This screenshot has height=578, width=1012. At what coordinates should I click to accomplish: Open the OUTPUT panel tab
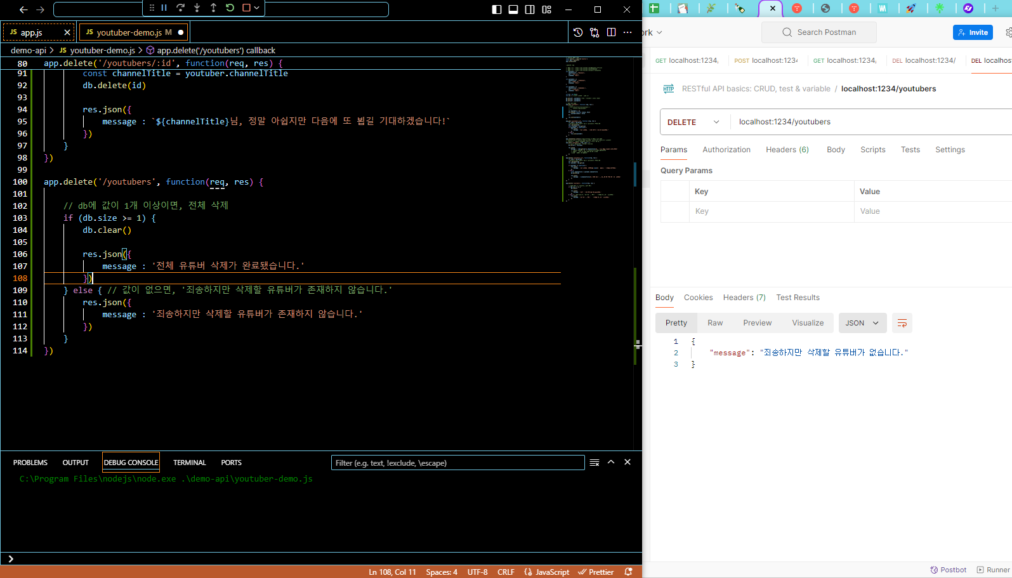pyautogui.click(x=76, y=463)
